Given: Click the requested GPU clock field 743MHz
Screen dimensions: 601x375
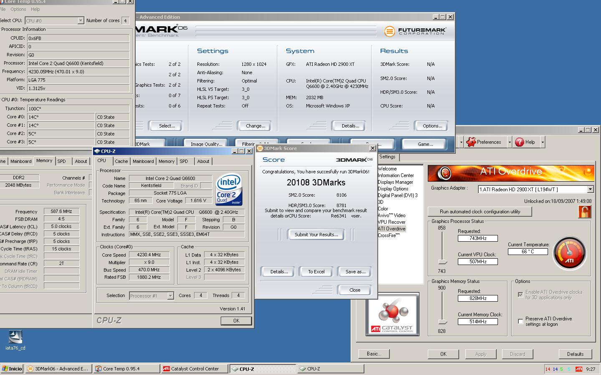Looking at the screenshot, I should point(477,238).
